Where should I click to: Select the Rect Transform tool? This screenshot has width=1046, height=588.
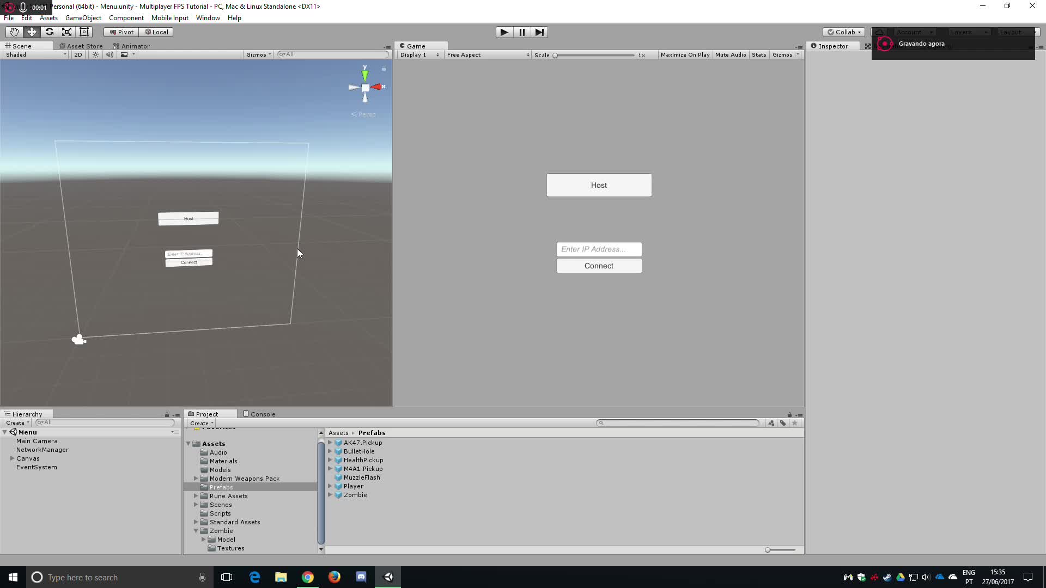pos(84,32)
